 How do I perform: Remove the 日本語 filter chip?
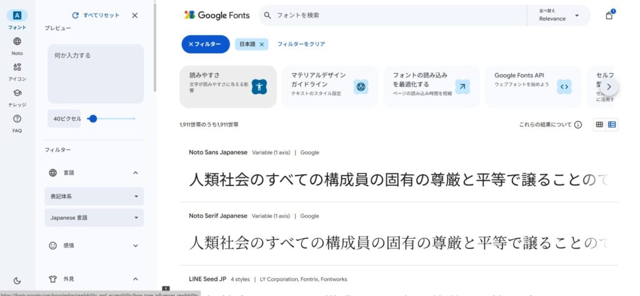coord(262,44)
